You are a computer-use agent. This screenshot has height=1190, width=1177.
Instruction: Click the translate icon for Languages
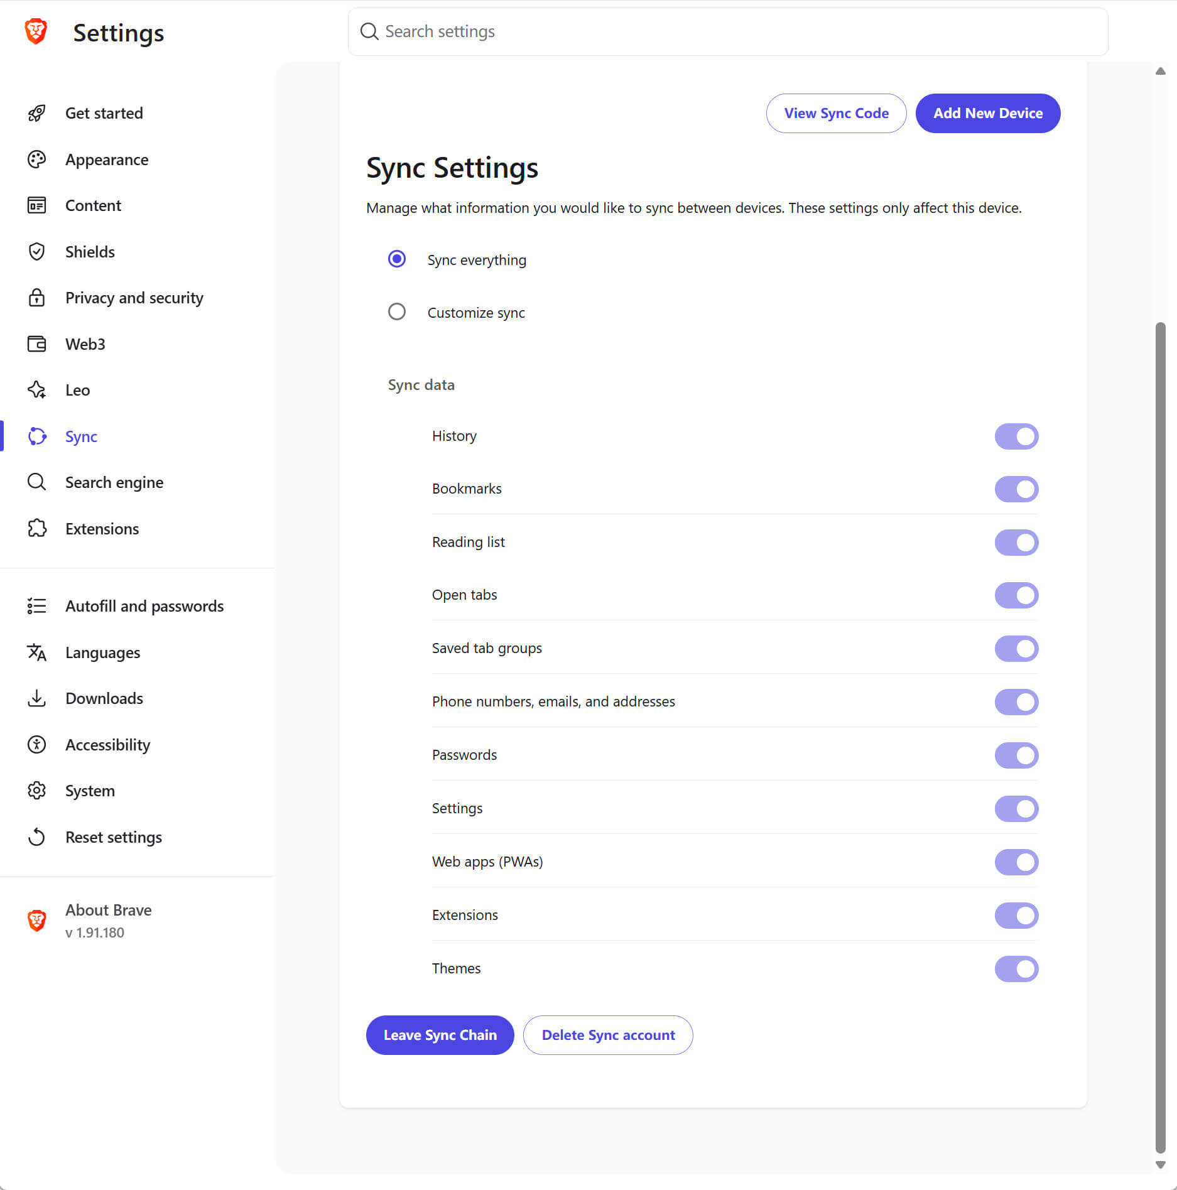(36, 652)
